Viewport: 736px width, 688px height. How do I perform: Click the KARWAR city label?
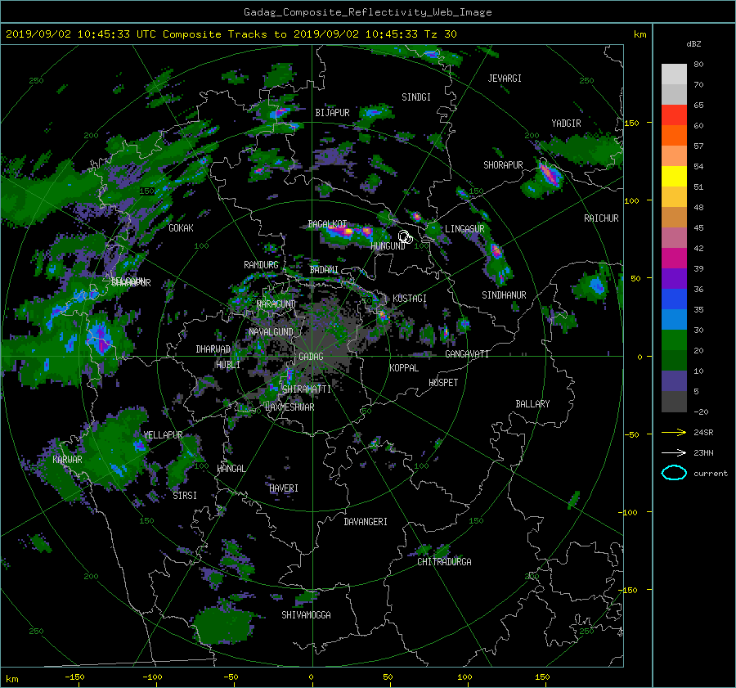67,460
